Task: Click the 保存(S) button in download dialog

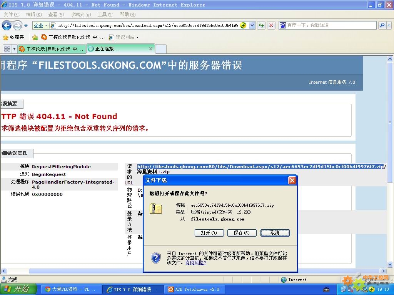Action: tap(242, 233)
